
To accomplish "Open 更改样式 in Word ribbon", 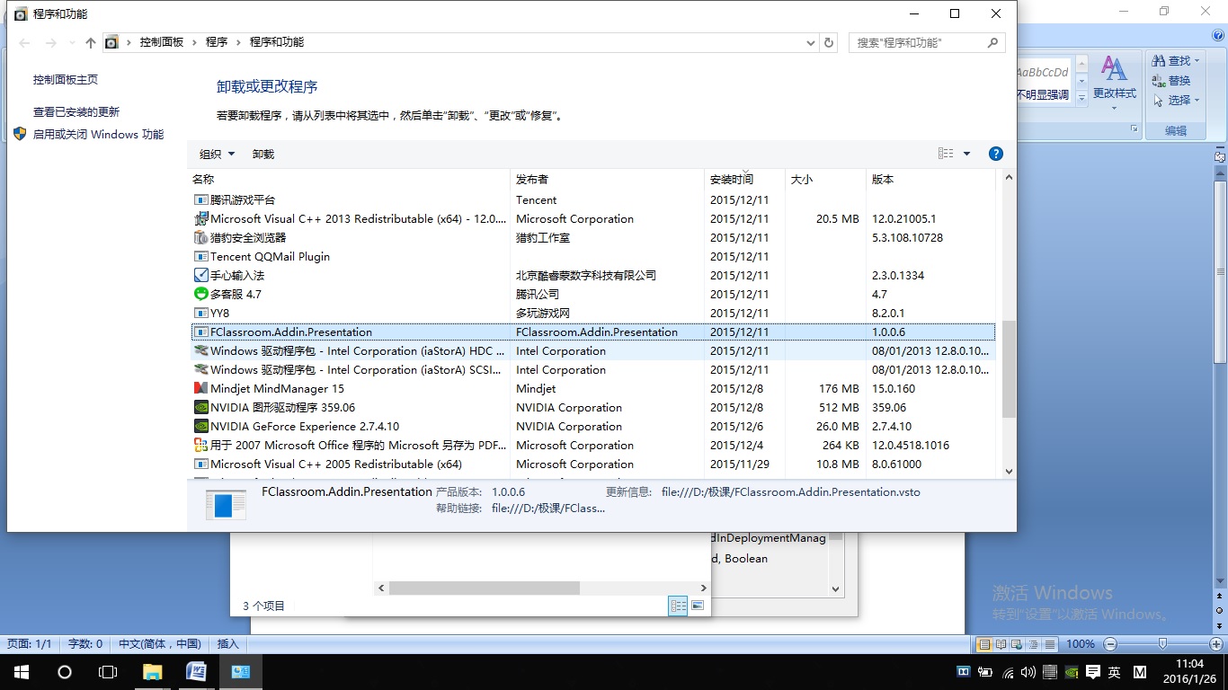I will click(1114, 82).
